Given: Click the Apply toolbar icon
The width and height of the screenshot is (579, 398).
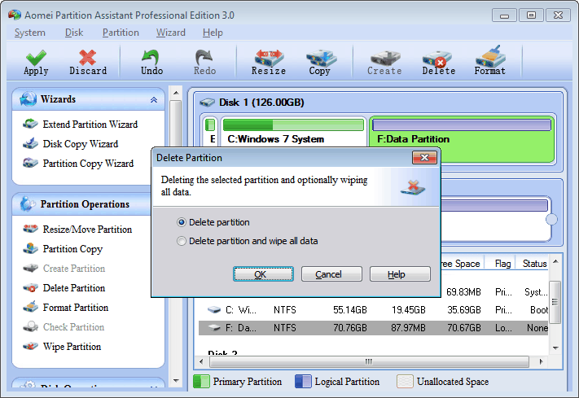Looking at the screenshot, I should 36,58.
